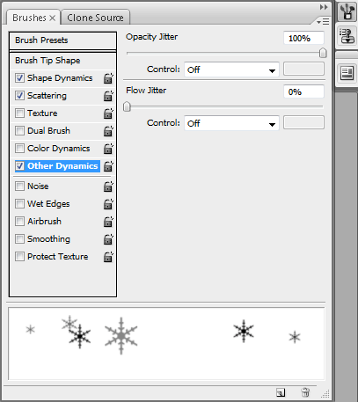
Task: Toggle the Smoothing lock icon
Action: click(x=108, y=239)
